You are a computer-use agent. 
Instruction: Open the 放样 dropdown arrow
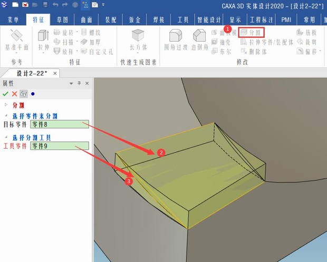(x=77, y=51)
